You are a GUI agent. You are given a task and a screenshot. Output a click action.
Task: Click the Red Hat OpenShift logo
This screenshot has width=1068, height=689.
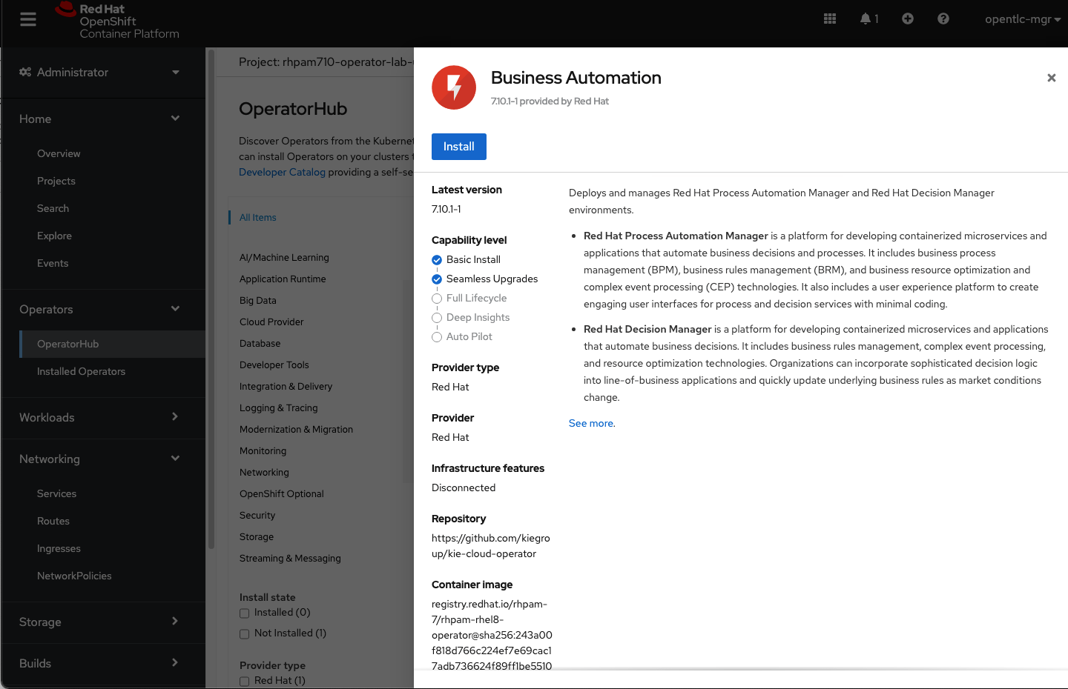117,21
